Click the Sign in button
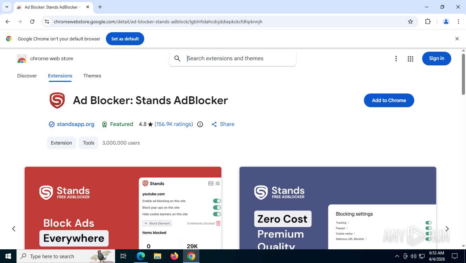 coord(437,59)
